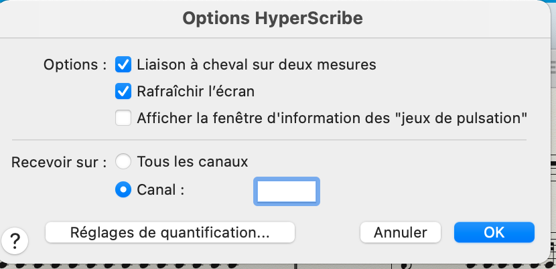This screenshot has height=269, width=556.
Task: Click the "Liaison à cheval sur deux mesures" label text
Action: point(256,65)
